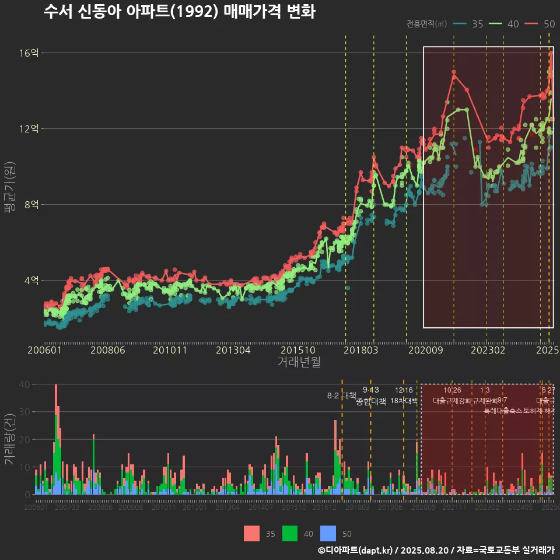Click 201510 on the price chart axis

[298, 349]
